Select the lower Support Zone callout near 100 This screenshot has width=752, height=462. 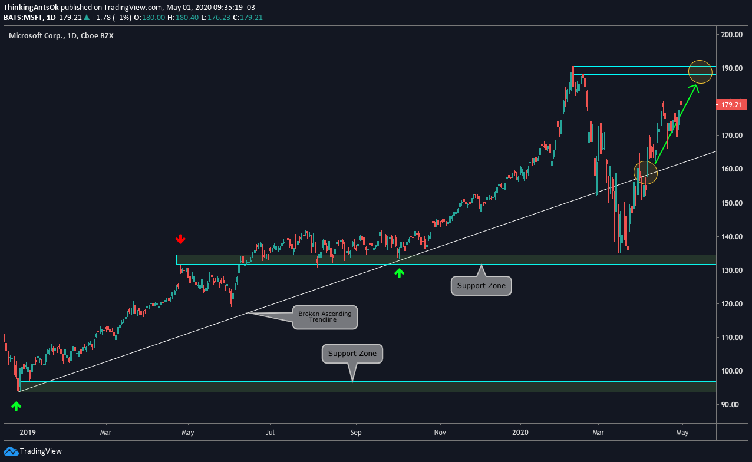pos(352,354)
